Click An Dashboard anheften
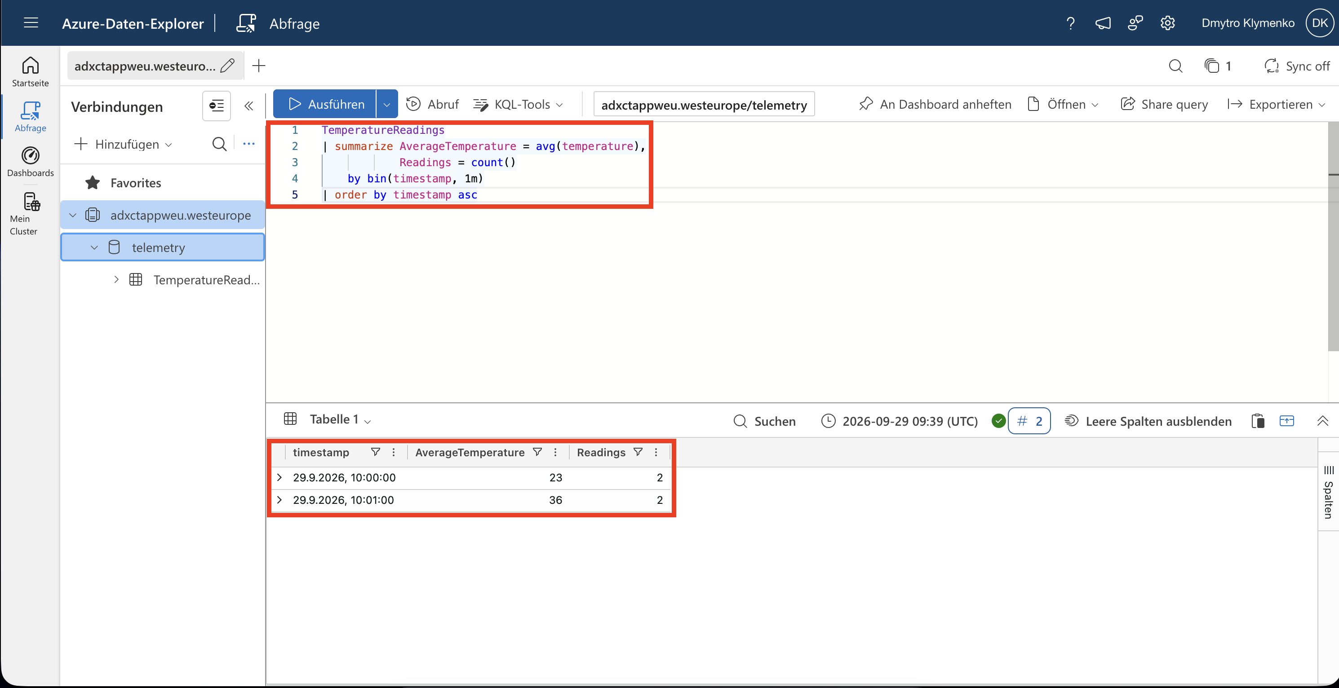The image size is (1339, 688). pyautogui.click(x=935, y=105)
